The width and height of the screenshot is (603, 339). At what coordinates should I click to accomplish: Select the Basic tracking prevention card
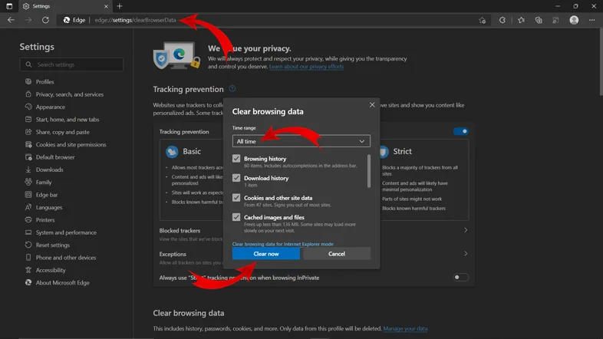click(192, 179)
